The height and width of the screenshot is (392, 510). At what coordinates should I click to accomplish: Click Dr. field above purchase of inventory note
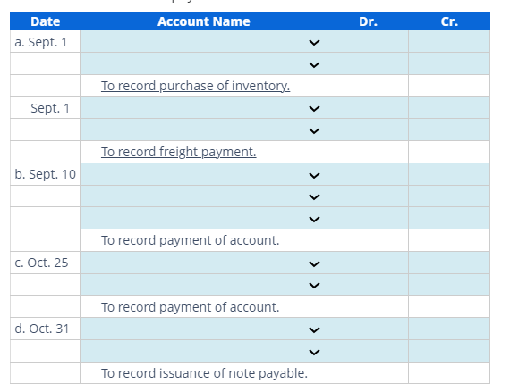368,64
